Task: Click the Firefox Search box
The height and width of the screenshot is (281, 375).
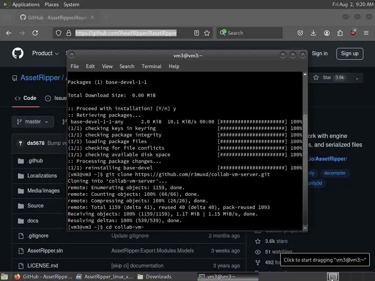Action: (249, 33)
